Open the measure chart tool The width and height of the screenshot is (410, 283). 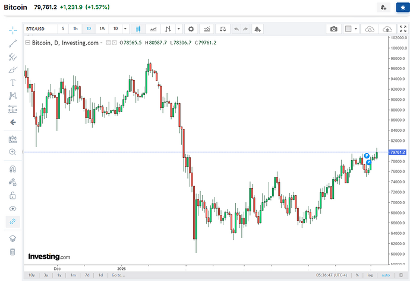(x=12, y=139)
